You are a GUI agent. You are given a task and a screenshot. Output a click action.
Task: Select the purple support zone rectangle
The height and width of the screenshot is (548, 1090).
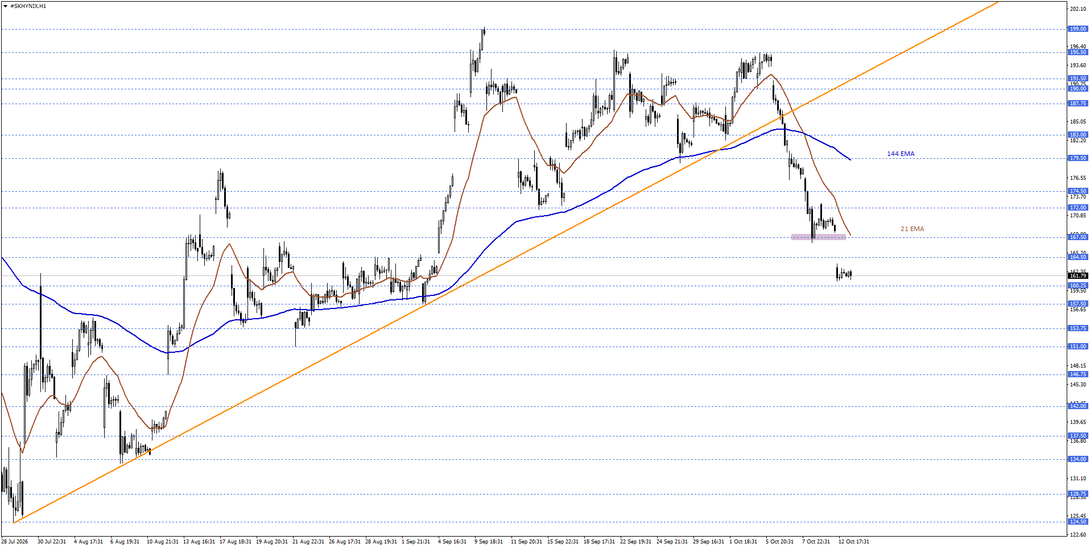pos(819,237)
